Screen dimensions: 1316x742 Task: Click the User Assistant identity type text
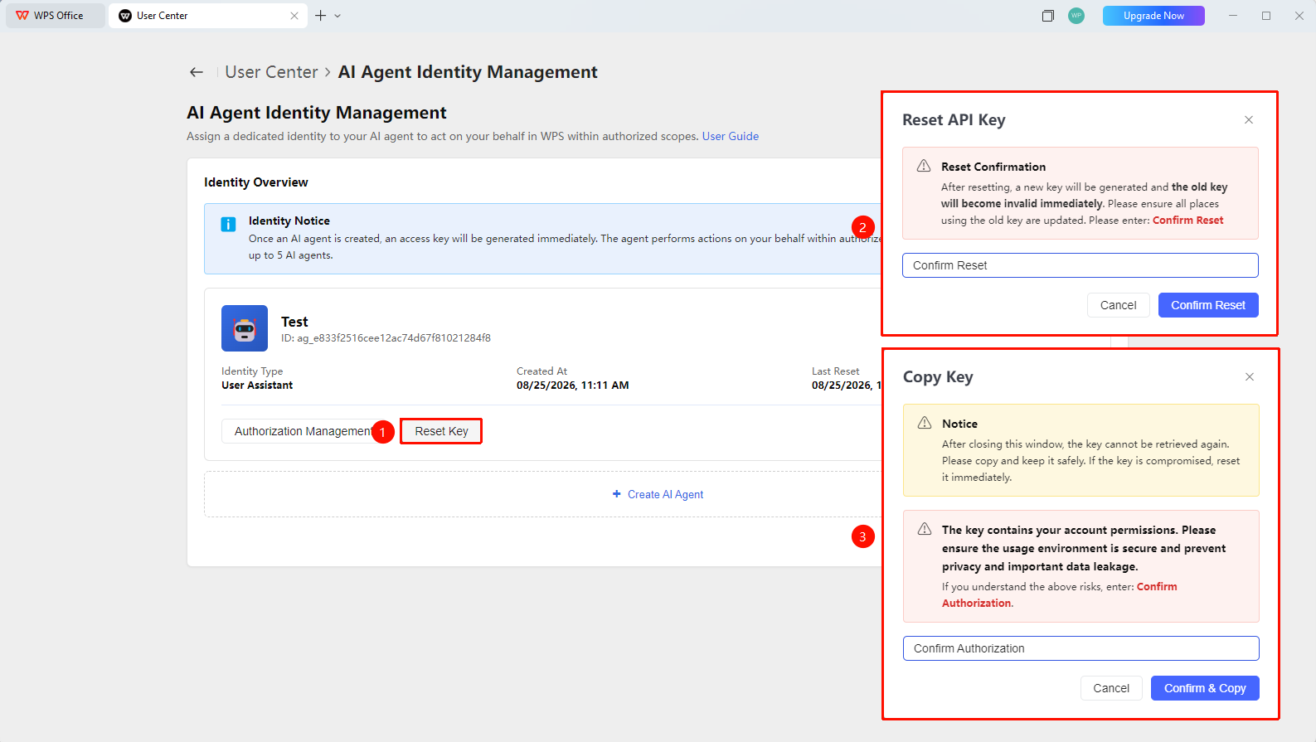click(x=257, y=386)
